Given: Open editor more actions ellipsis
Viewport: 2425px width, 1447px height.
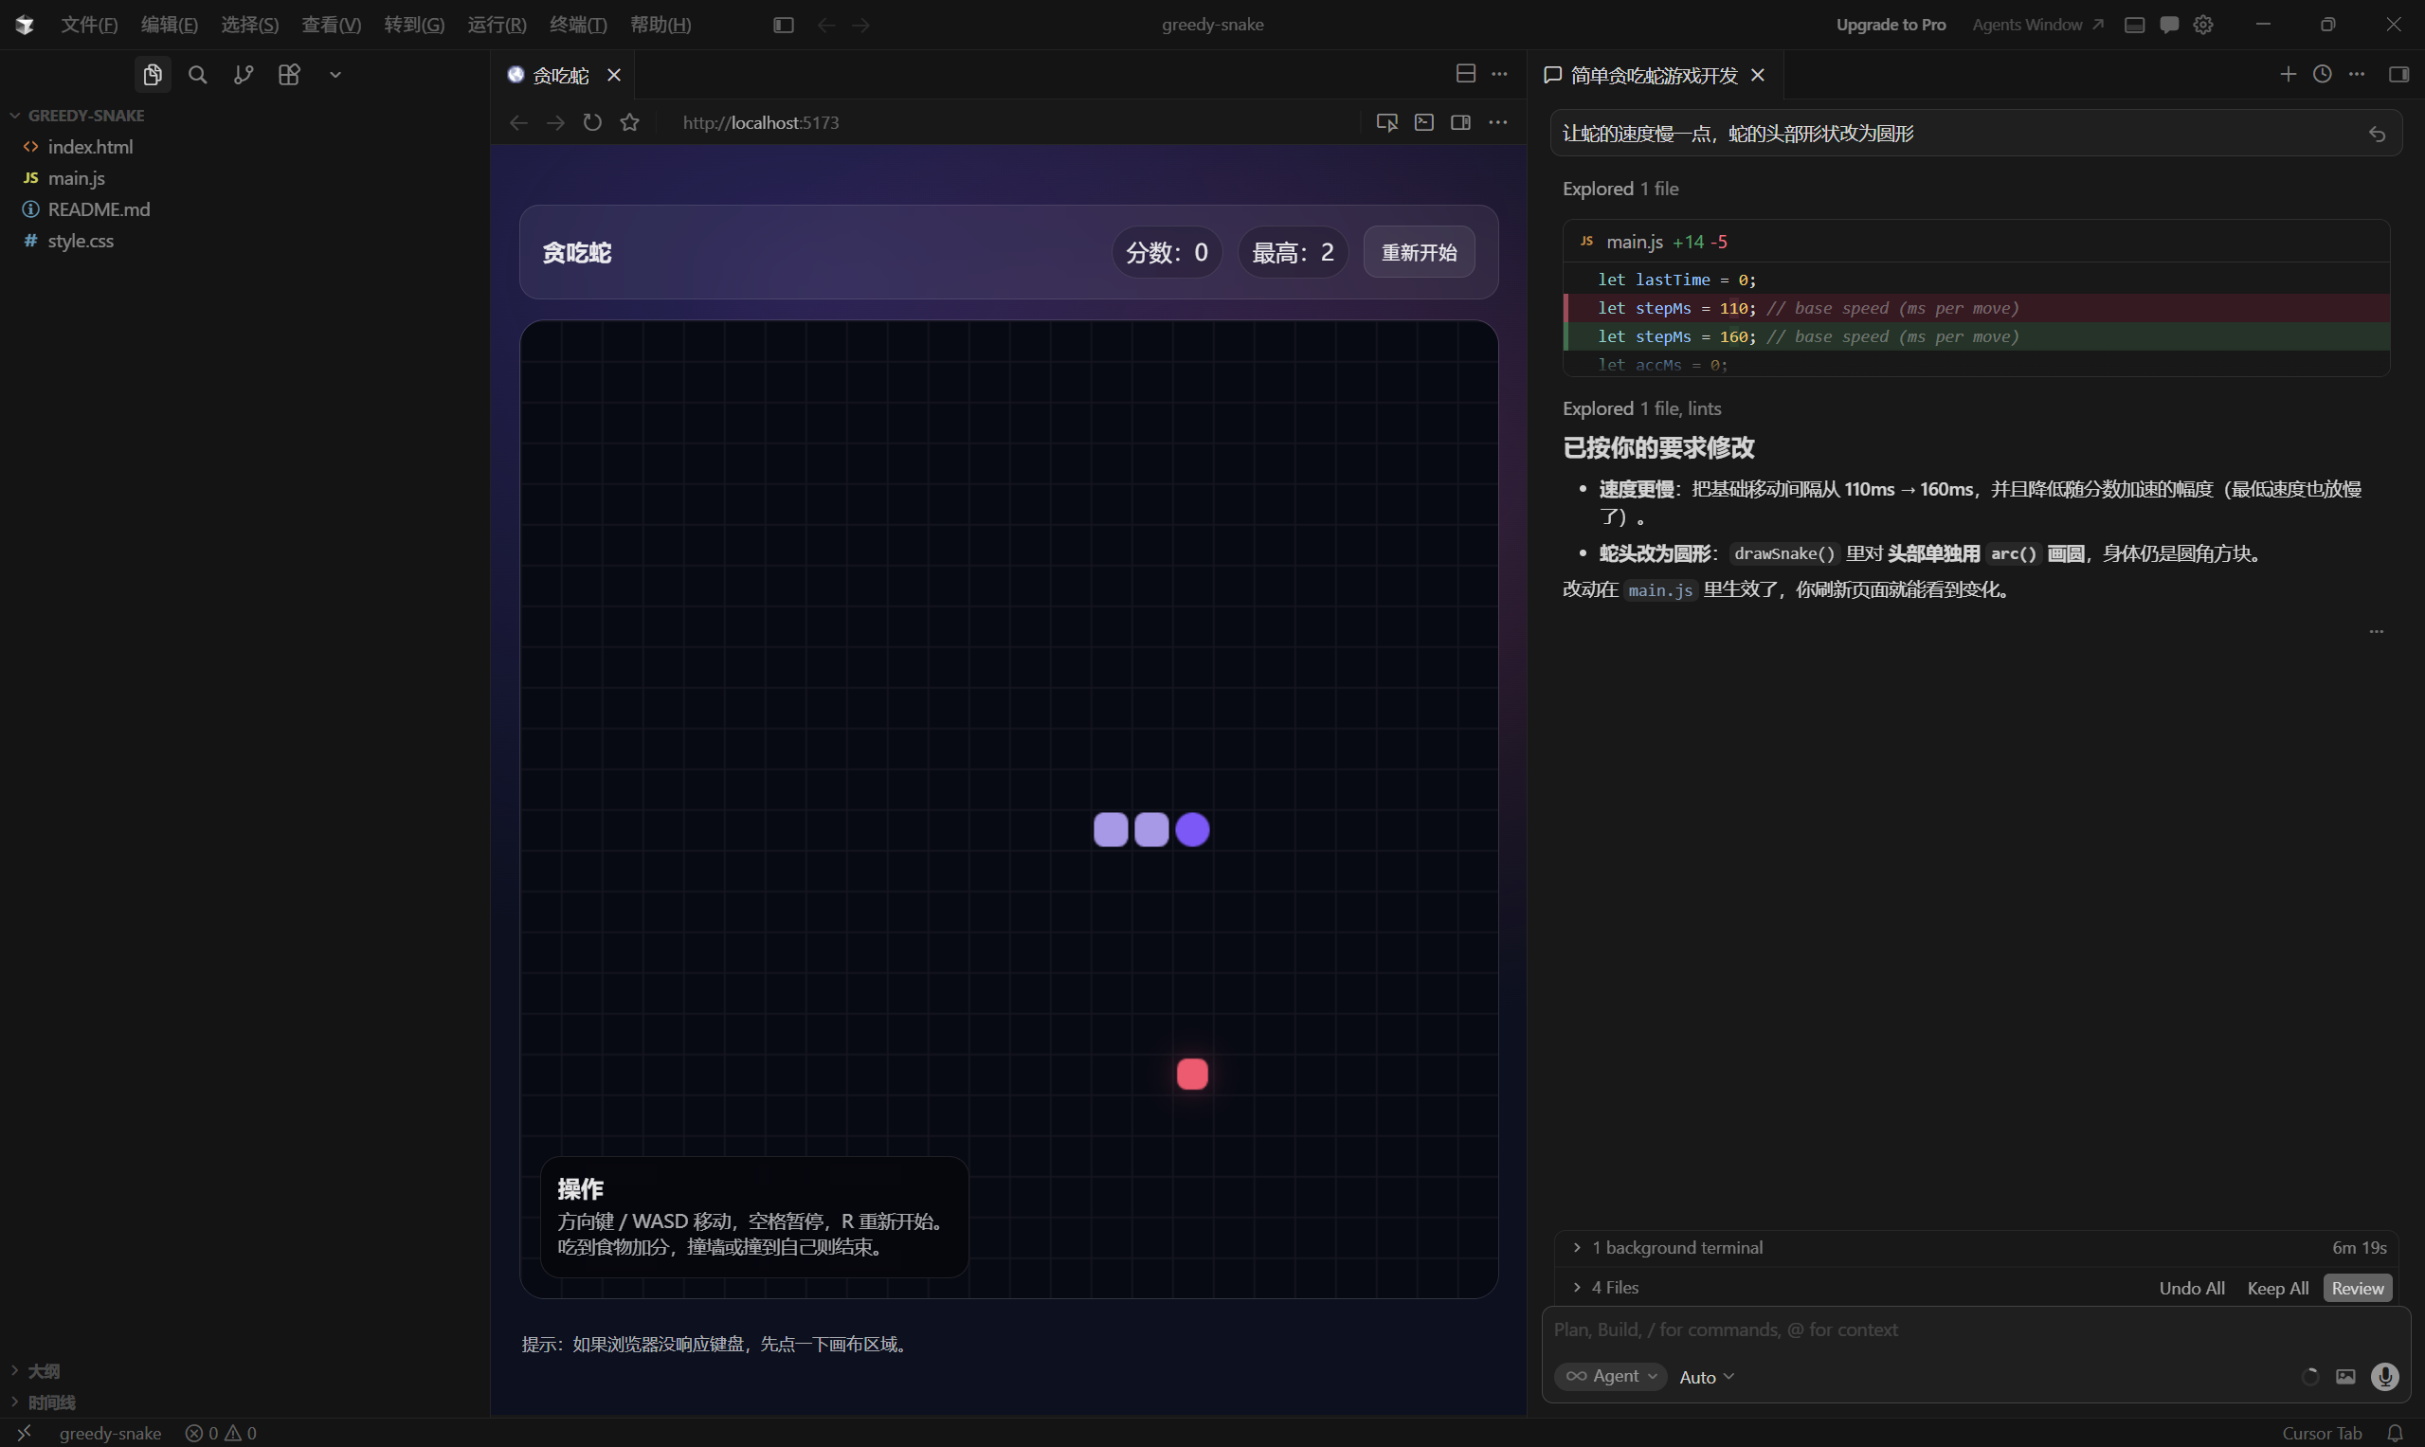Looking at the screenshot, I should (1500, 74).
